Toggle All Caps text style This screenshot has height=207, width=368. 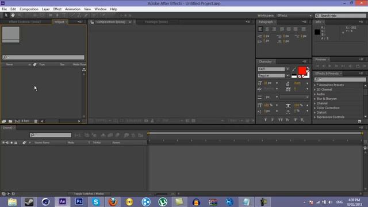coord(281,120)
